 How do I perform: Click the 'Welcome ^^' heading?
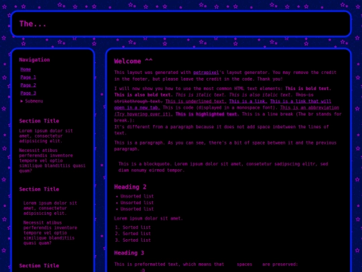pyautogui.click(x=133, y=61)
